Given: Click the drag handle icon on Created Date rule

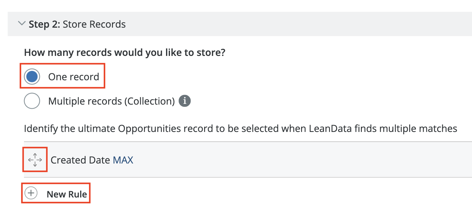Looking at the screenshot, I should [x=35, y=160].
